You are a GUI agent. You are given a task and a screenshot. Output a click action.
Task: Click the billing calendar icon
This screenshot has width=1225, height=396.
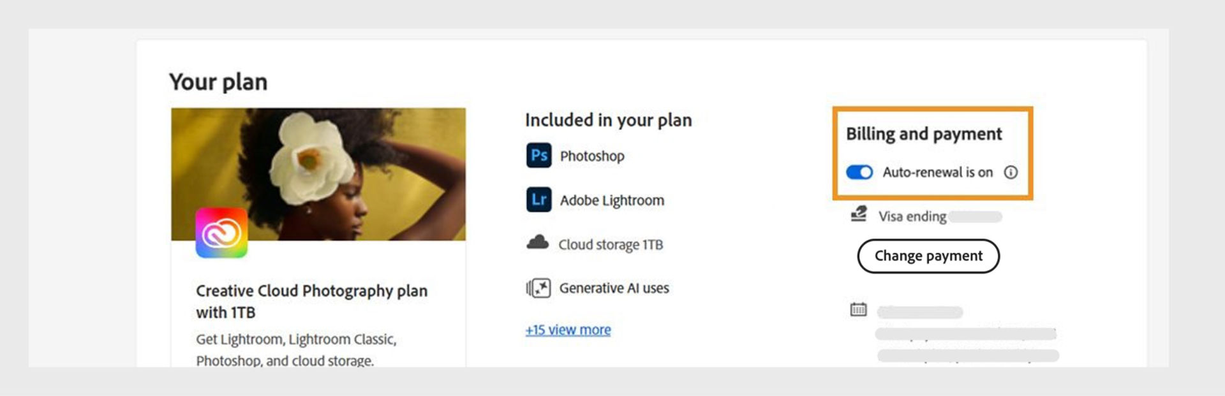tap(858, 310)
